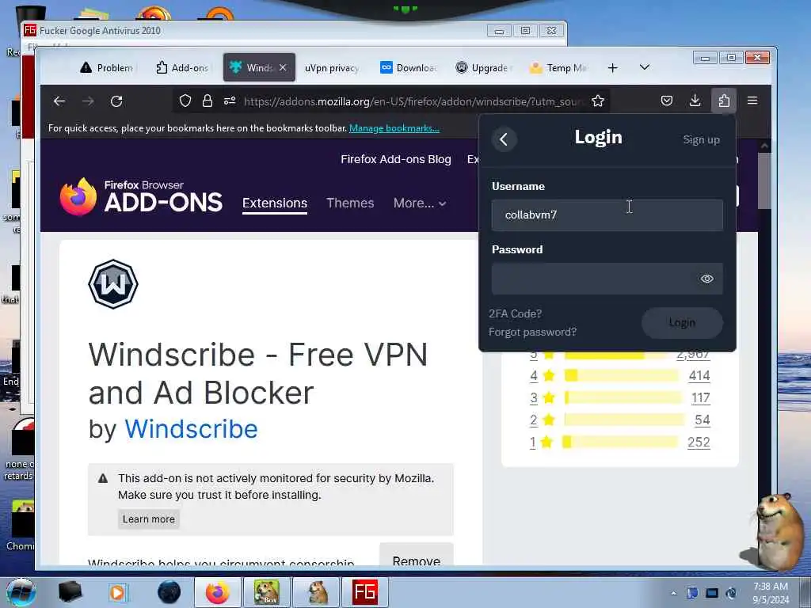Click the Firefox Browser Add-ons logo
811x608 pixels.
tap(141, 197)
